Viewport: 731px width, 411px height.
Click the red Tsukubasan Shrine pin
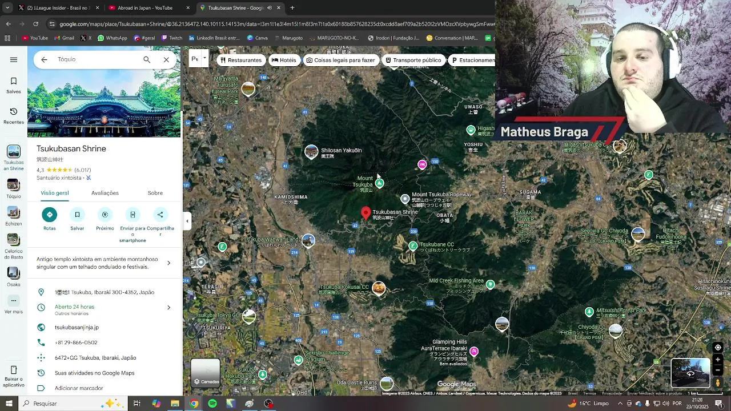click(366, 213)
